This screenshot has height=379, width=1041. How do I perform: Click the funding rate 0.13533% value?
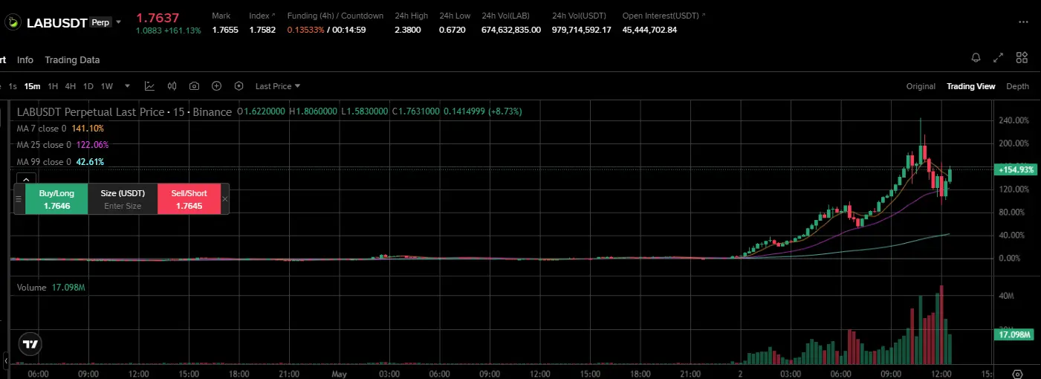pyautogui.click(x=306, y=30)
